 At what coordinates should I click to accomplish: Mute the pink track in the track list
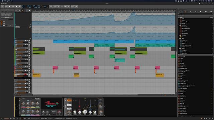(x=29, y=67)
